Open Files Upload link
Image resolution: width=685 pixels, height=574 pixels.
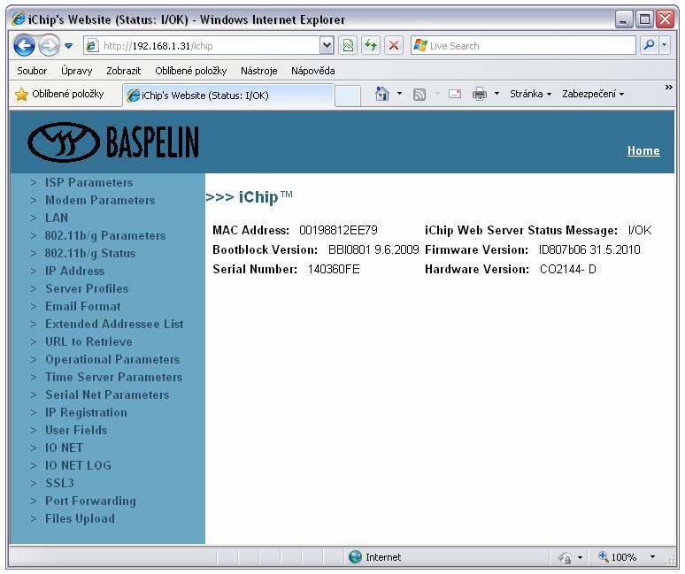pos(80,518)
